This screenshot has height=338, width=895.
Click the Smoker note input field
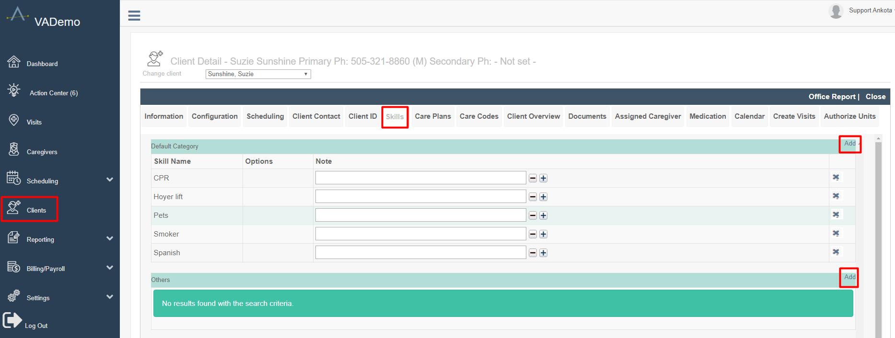tap(420, 234)
